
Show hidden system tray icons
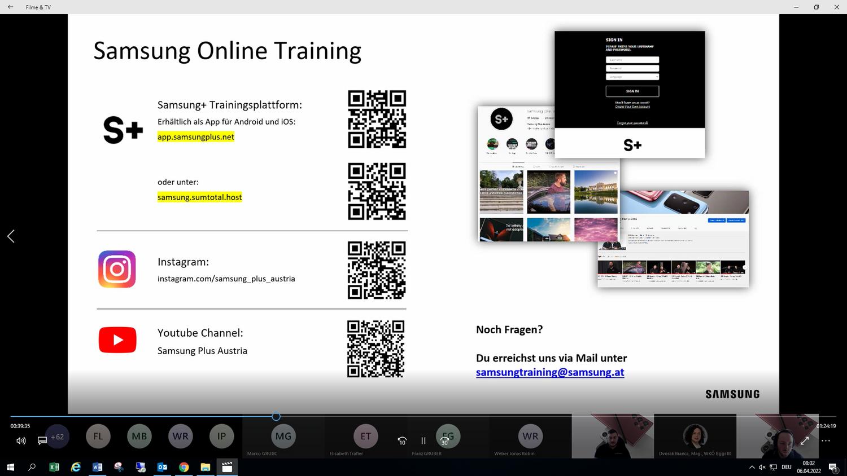click(x=752, y=467)
